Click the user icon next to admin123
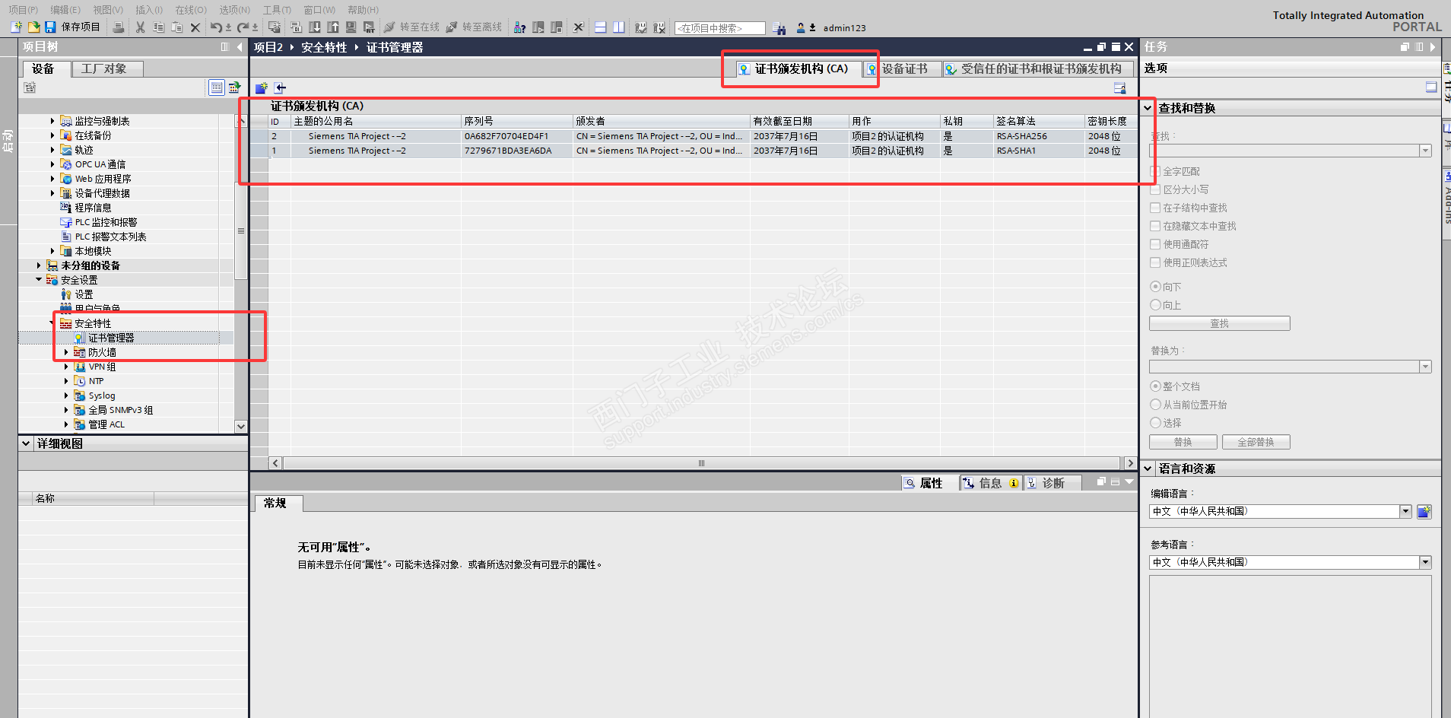Viewport: 1451px width, 718px height. coord(801,27)
